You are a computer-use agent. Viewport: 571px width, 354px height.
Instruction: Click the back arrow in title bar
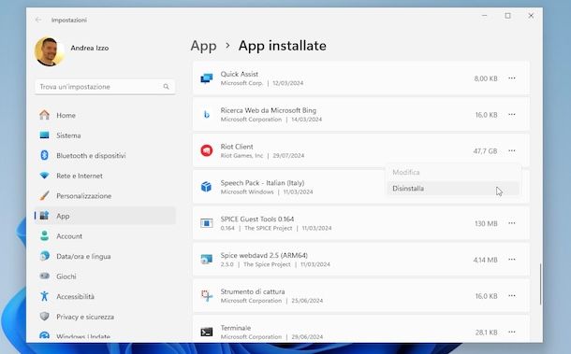[37, 20]
